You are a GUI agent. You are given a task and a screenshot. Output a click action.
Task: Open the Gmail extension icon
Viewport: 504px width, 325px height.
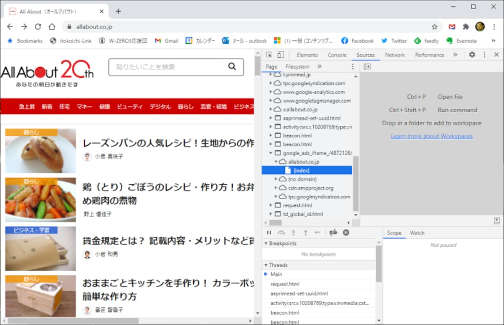click(452, 26)
